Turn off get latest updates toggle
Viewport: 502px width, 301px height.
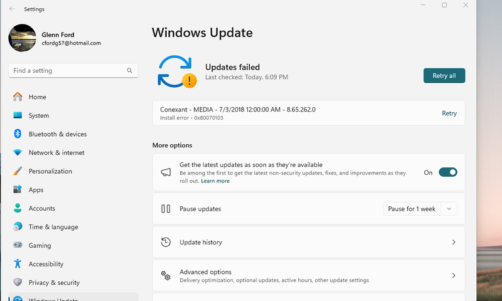448,172
